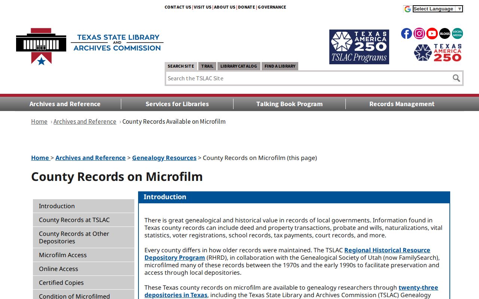Select the Library Catalog tab
Viewport: 479px width, 299px height.
(239, 66)
